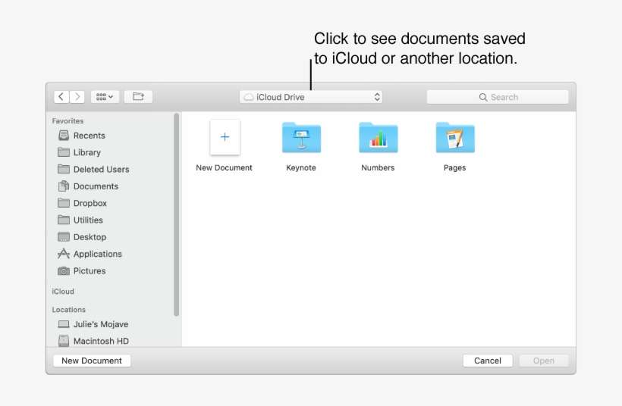Select Applications in Favorites
Image resolution: width=622 pixels, height=406 pixels.
(x=98, y=254)
